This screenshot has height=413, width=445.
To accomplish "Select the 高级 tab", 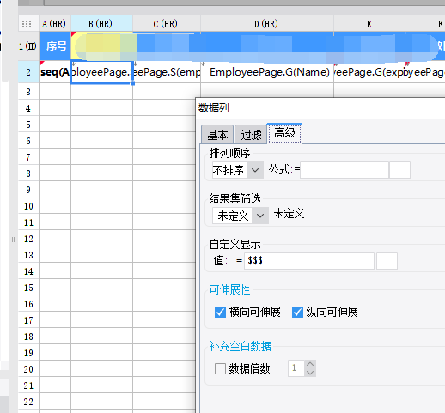I will pyautogui.click(x=284, y=133).
